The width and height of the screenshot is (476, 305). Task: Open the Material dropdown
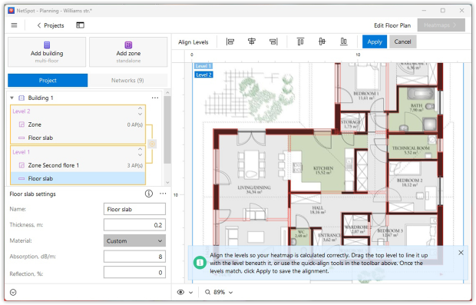pos(134,241)
